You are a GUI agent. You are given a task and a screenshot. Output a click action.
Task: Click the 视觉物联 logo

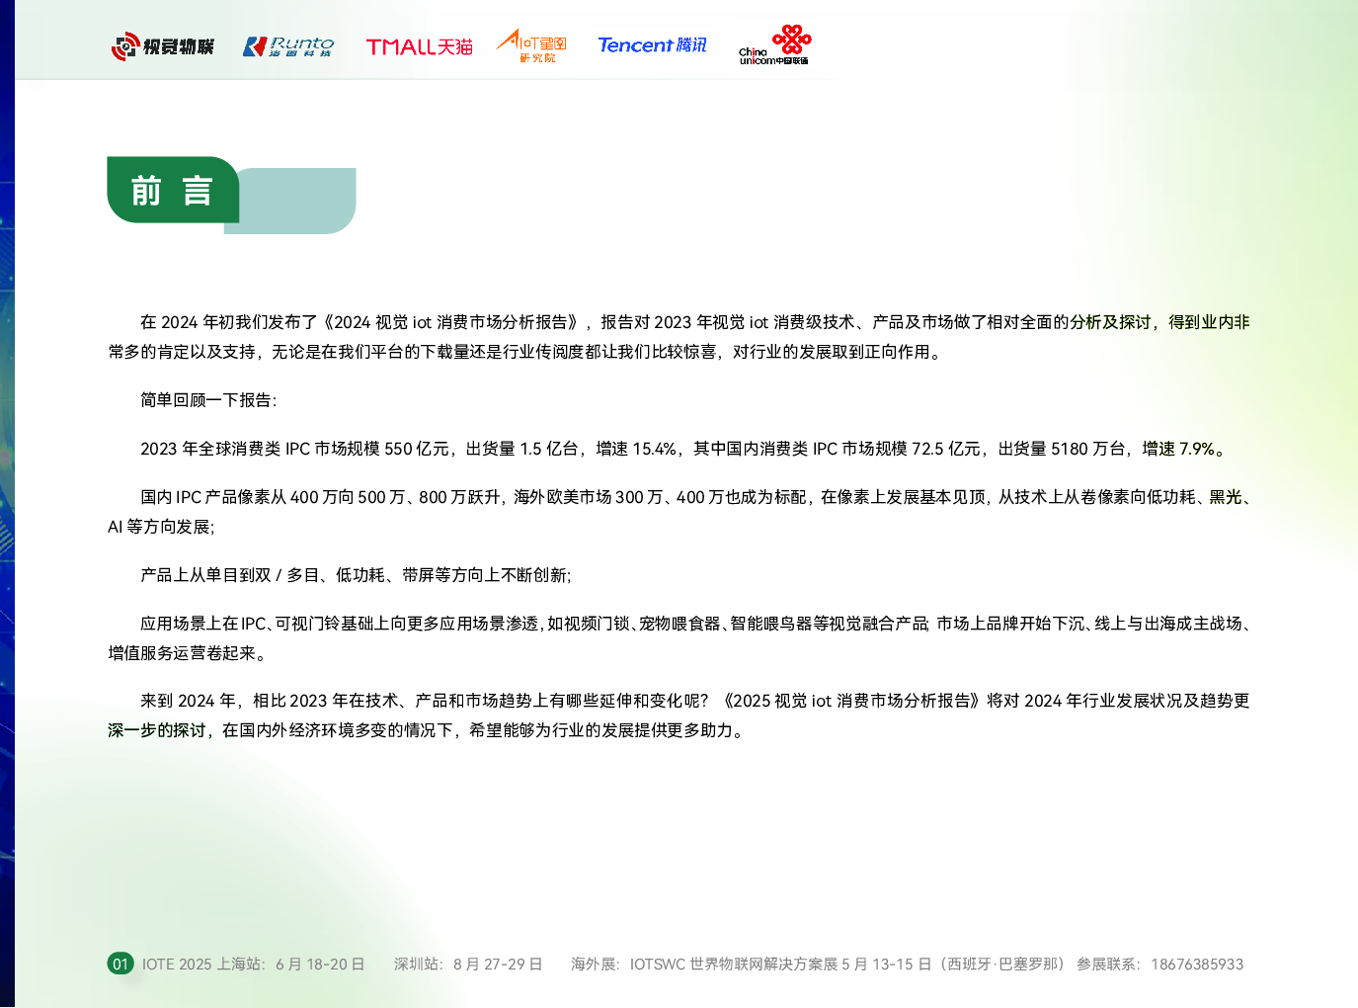click(162, 46)
